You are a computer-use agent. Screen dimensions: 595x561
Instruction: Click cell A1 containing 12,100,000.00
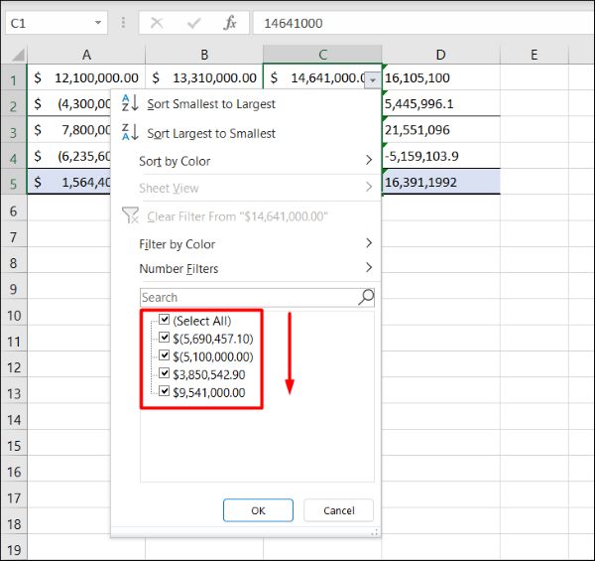[x=86, y=77]
